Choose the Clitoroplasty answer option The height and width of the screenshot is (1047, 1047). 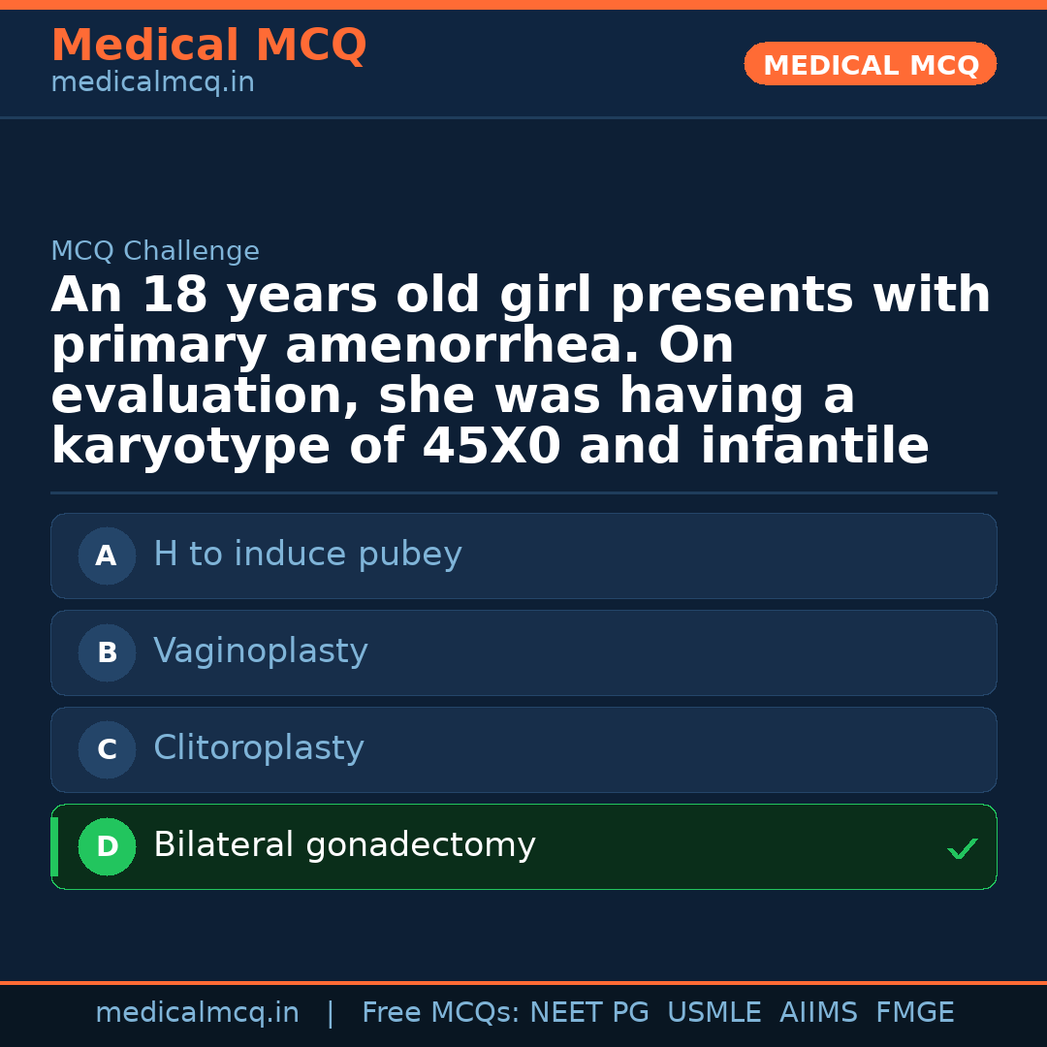click(259, 748)
